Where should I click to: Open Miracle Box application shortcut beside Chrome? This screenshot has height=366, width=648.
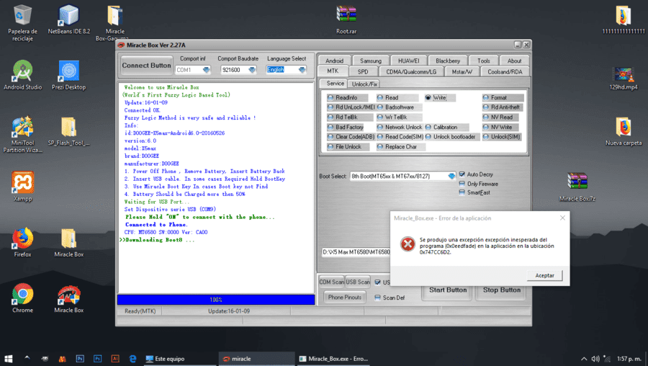68,298
